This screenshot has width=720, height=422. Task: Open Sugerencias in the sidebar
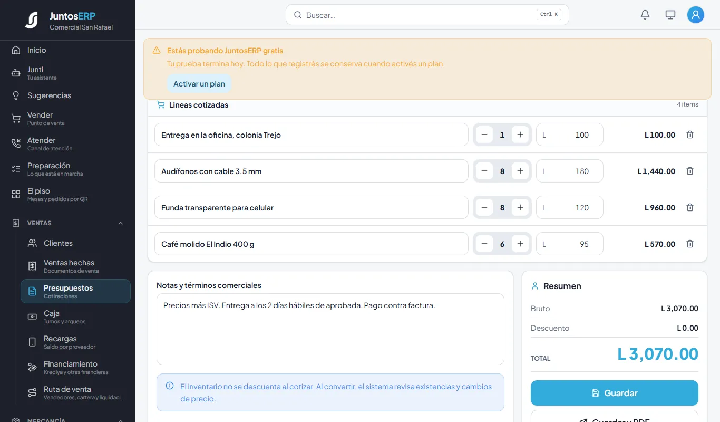[x=67, y=95]
